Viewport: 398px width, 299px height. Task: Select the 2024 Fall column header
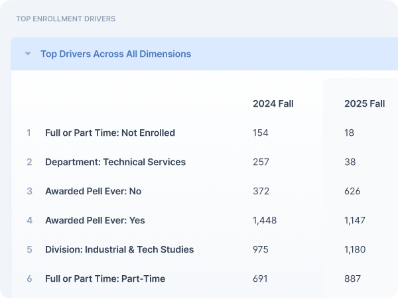tap(273, 103)
